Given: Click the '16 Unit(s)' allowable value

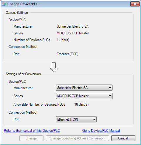Looking at the screenshot, I should point(81,104).
